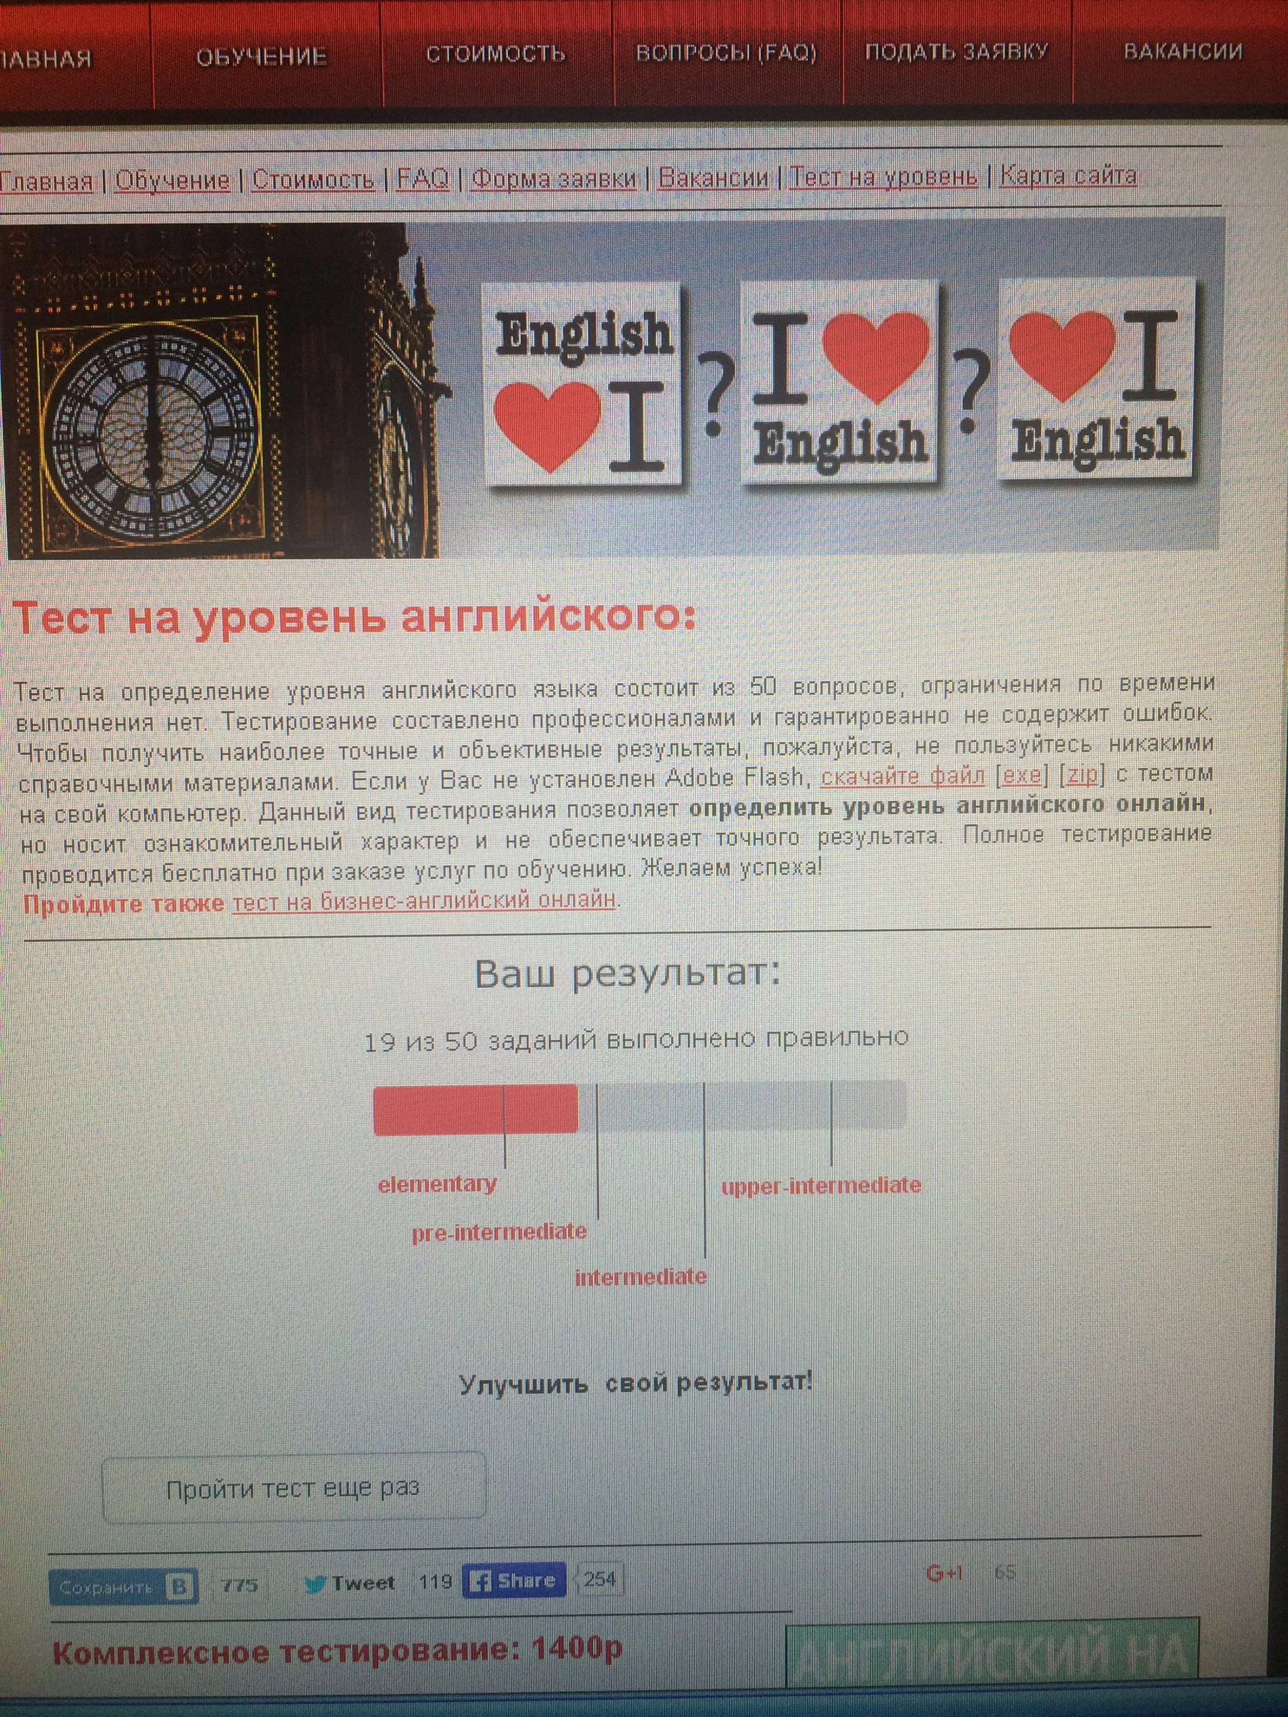Open ВАКАНСИИ in the top navigation
1288x1717 pixels.
point(1183,52)
